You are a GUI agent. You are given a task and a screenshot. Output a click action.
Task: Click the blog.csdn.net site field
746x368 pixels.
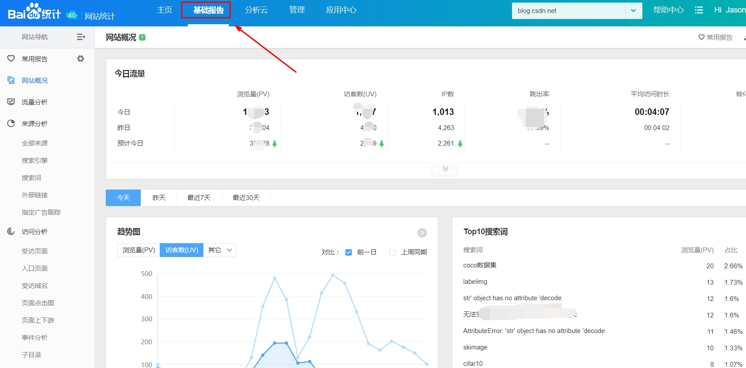pos(569,11)
